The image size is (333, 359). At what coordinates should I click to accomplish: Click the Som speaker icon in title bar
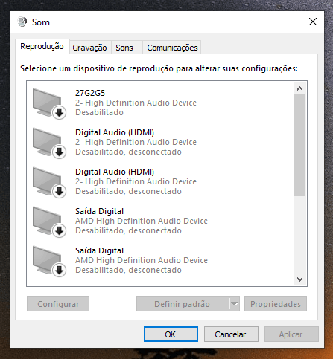click(22, 22)
